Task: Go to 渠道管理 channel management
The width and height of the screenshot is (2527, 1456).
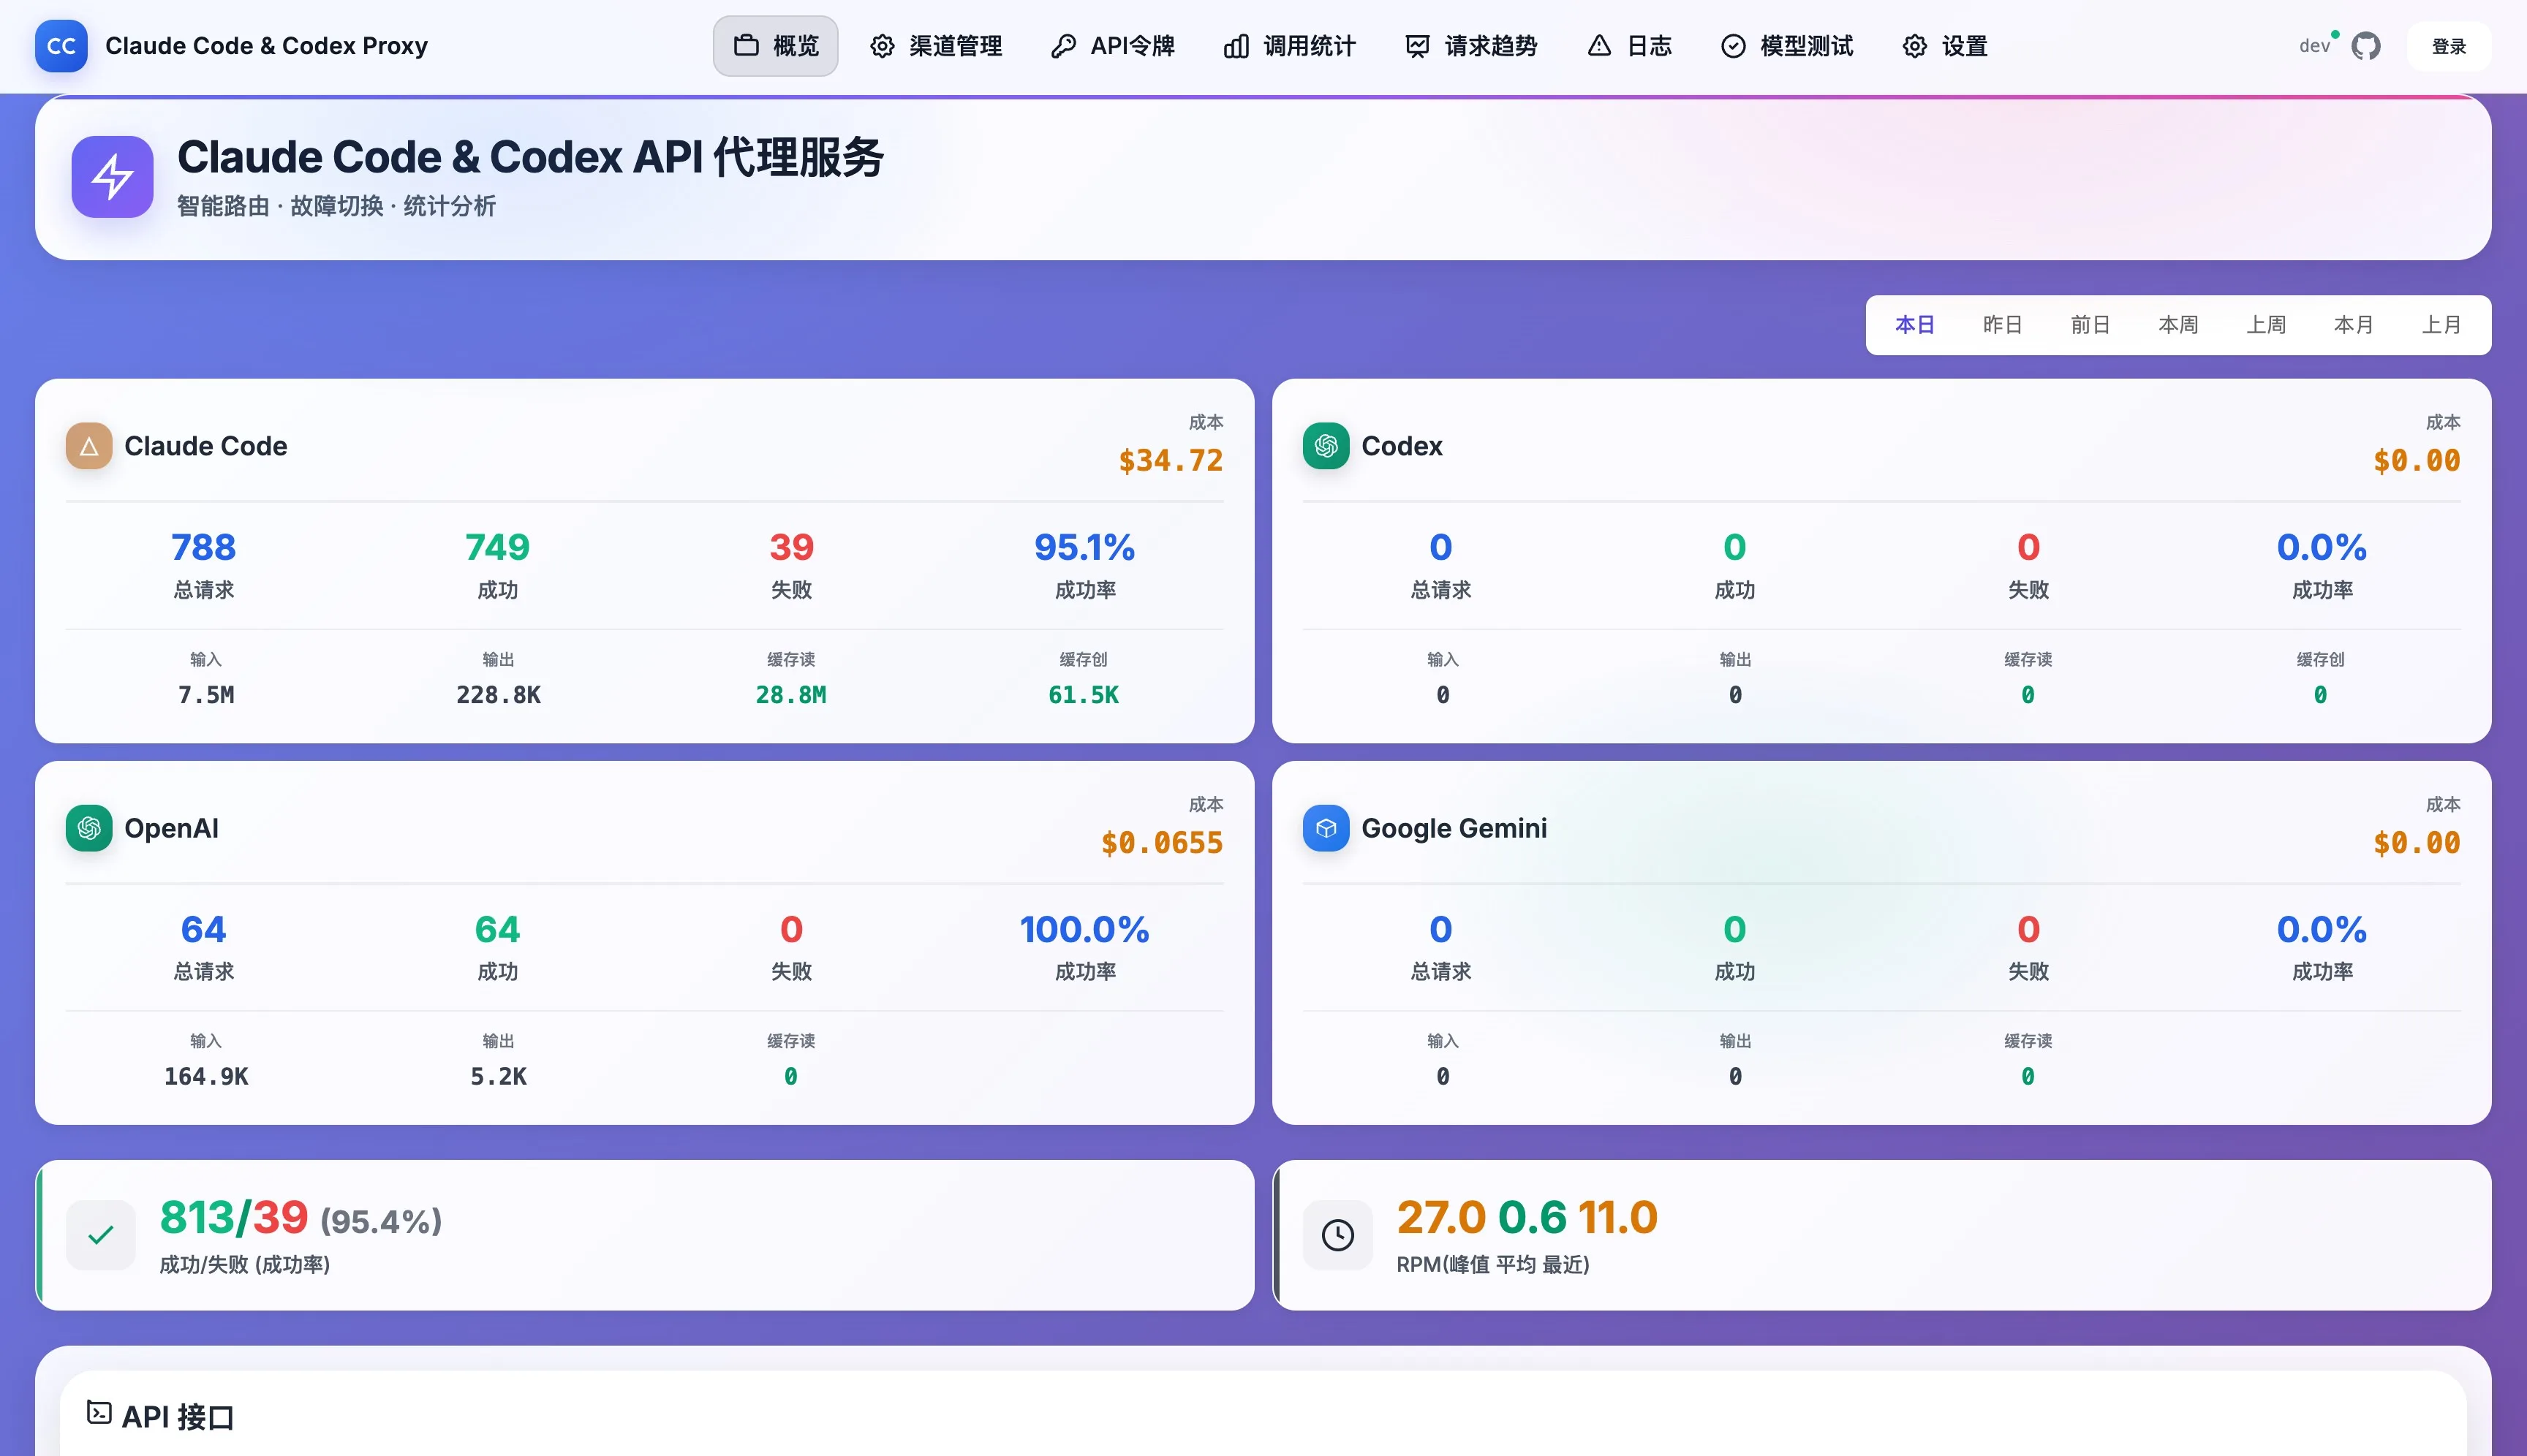Action: (935, 46)
